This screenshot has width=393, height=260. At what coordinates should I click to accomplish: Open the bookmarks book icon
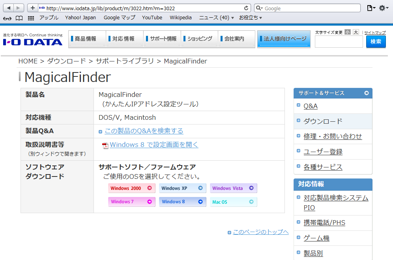[x=19, y=18]
